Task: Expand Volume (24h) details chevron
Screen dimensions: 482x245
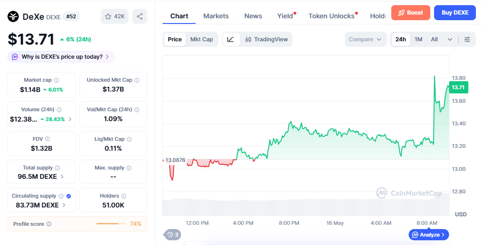Action: (70, 119)
